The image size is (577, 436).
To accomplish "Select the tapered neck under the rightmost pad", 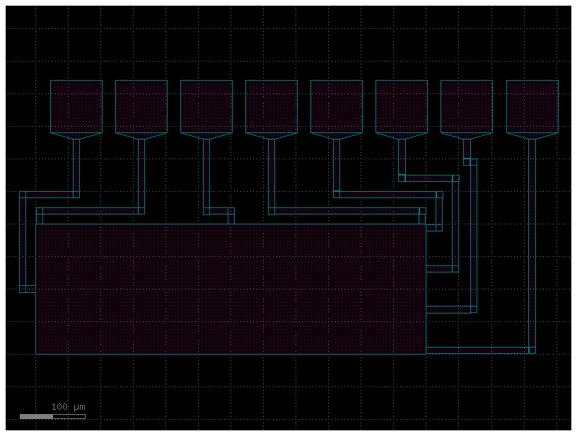I will pyautogui.click(x=532, y=135).
